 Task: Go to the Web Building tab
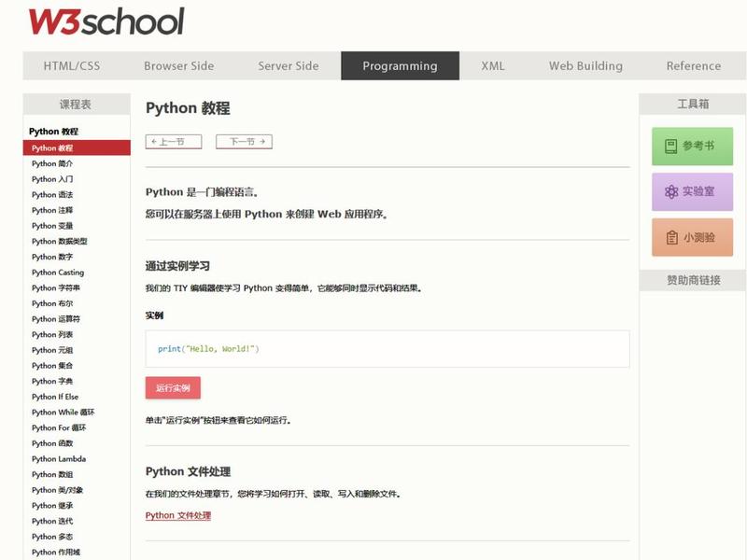tap(585, 65)
